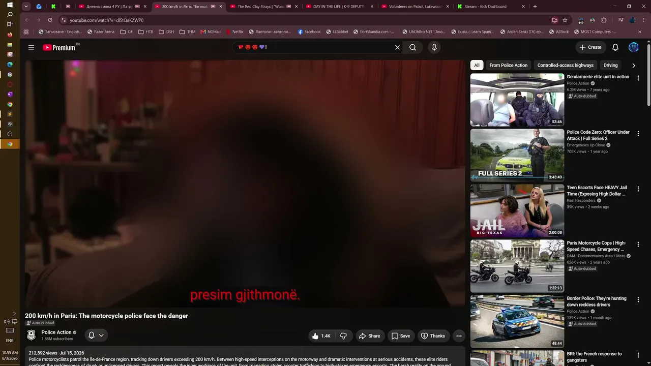The width and height of the screenshot is (651, 366).
Task: Share the Paris motorcycle police video
Action: [x=369, y=336]
